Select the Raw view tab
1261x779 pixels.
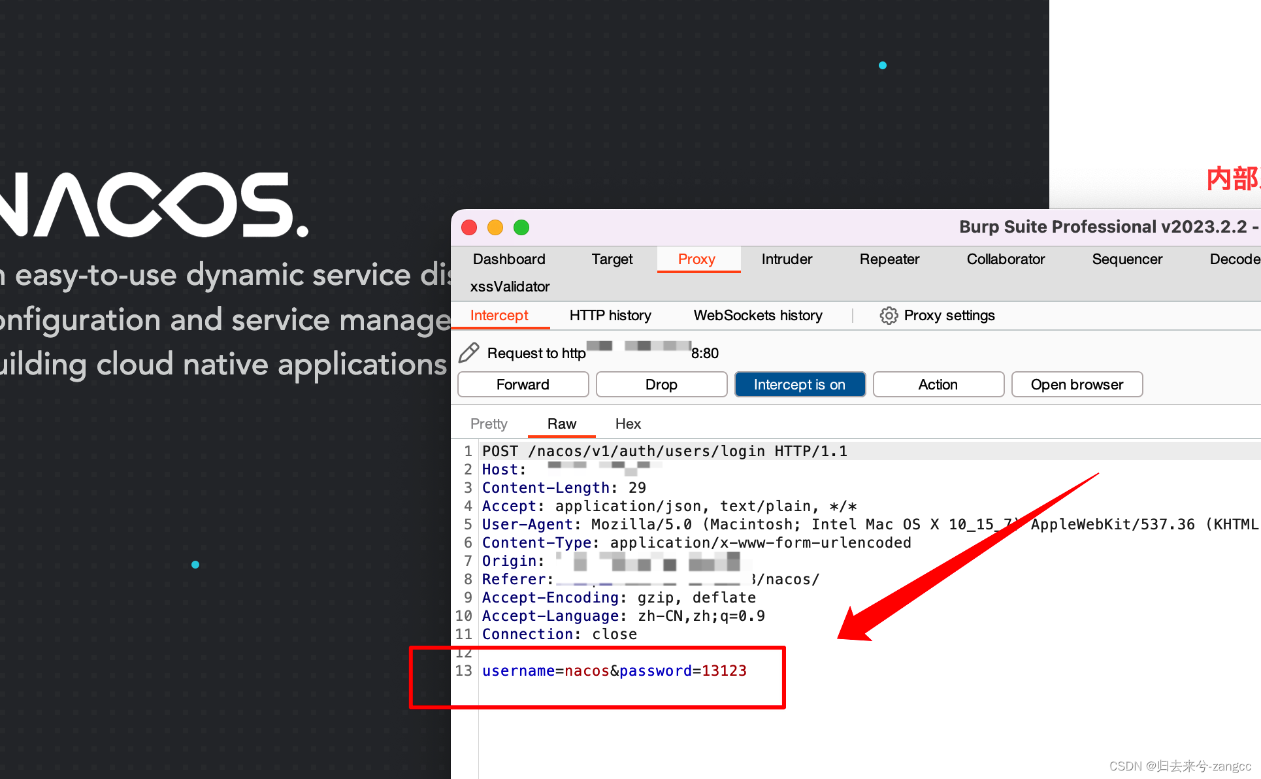coord(560,423)
